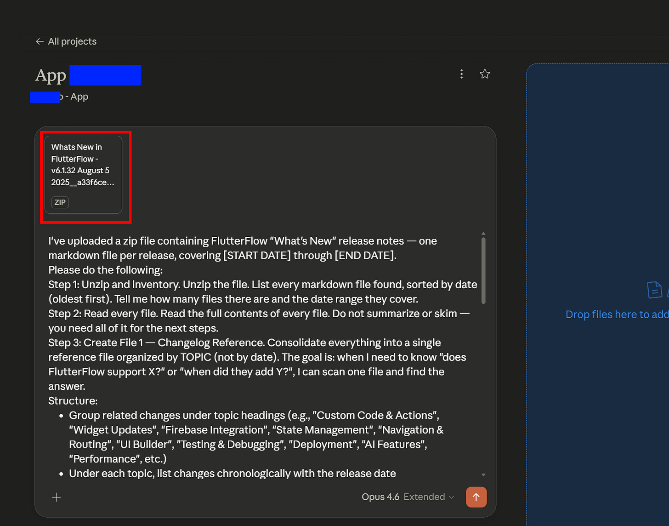The height and width of the screenshot is (526, 669).
Task: Click the project title 'App'
Action: tap(51, 75)
